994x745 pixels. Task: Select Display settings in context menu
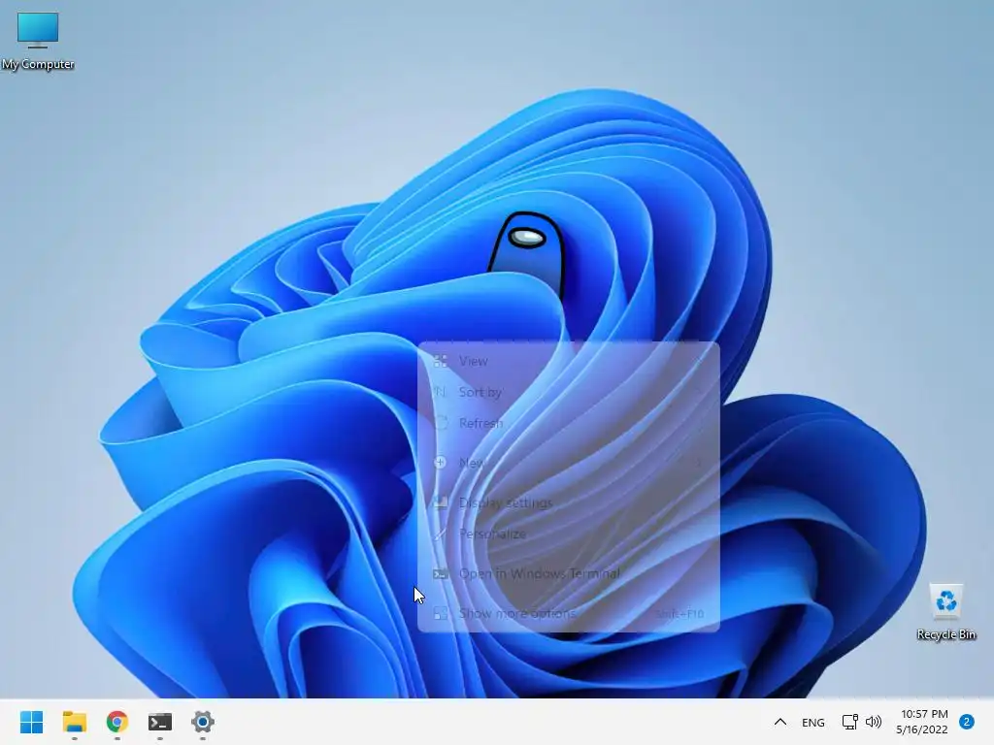tap(569, 503)
